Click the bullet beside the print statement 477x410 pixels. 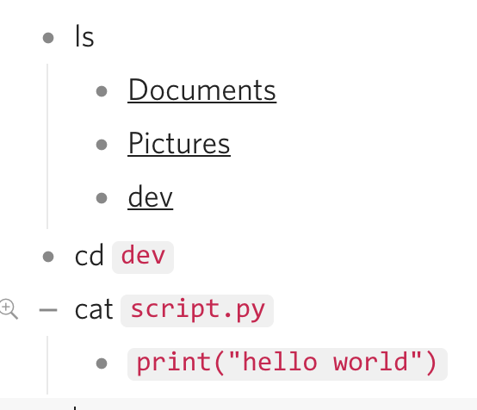tap(102, 363)
